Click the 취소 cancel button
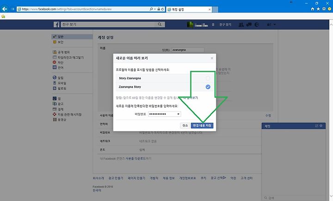This screenshot has width=333, height=201. 185,126
